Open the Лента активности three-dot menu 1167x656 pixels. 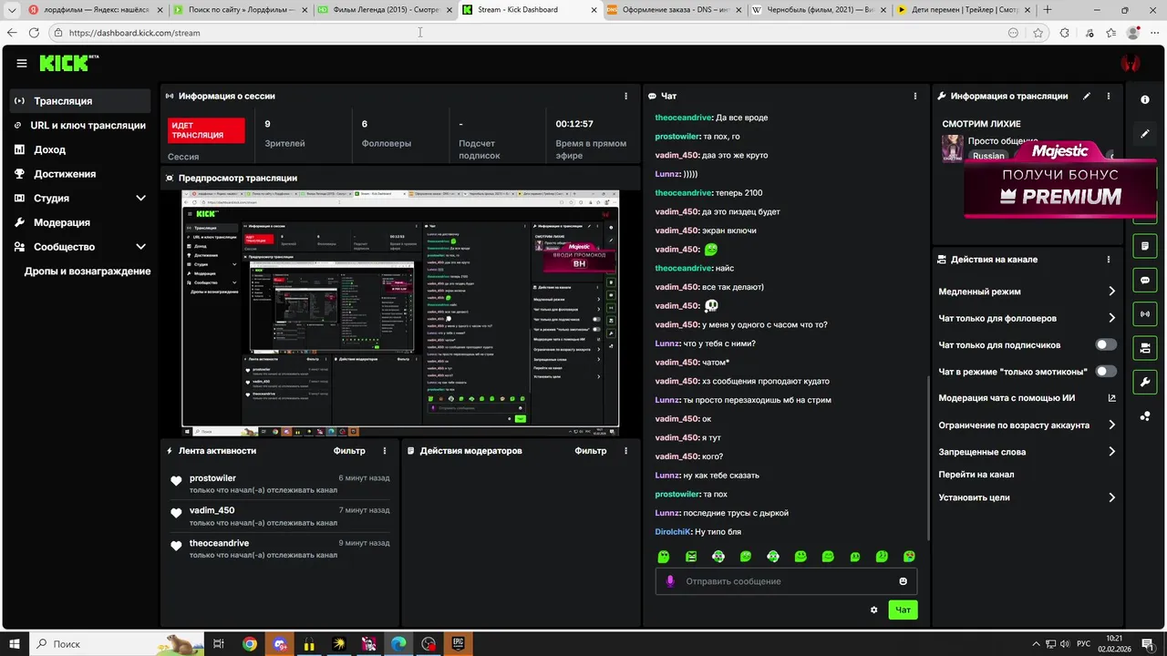tap(385, 451)
